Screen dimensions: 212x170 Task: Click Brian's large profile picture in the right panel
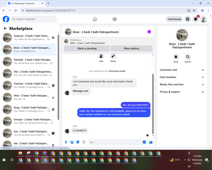[x=182, y=35]
